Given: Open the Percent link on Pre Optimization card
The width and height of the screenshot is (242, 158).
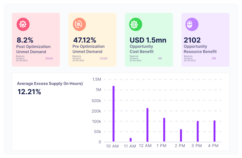Looking at the screenshot, I should pyautogui.click(x=104, y=58).
